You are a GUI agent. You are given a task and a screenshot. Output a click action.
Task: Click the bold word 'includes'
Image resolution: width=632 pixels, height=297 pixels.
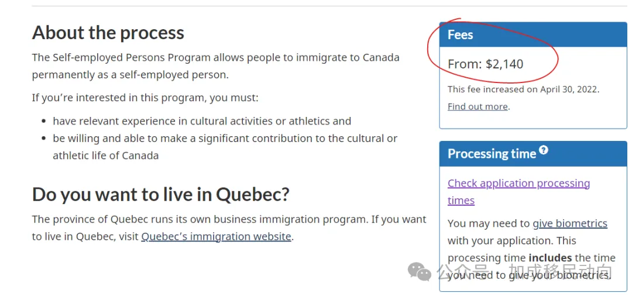pyautogui.click(x=549, y=258)
